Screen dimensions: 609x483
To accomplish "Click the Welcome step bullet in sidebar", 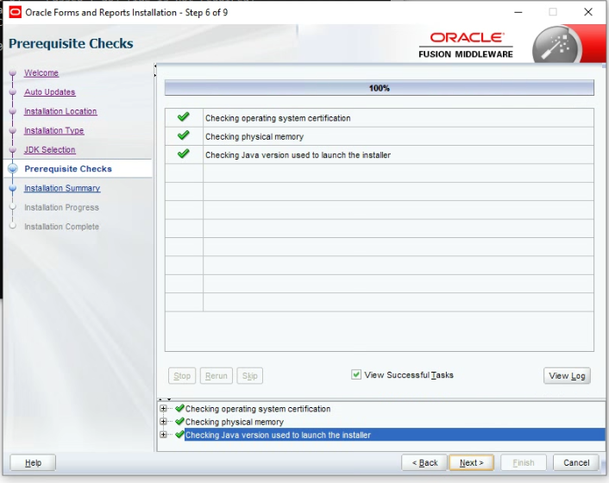I will pyautogui.click(x=12, y=72).
